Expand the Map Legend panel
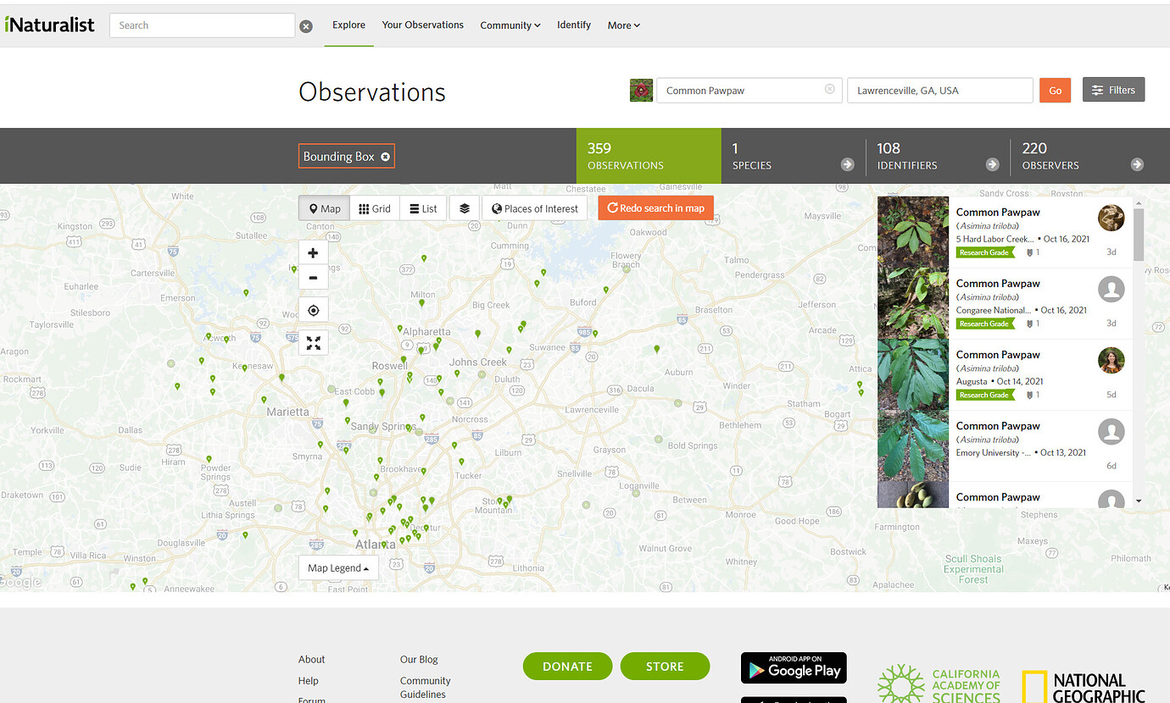The height and width of the screenshot is (703, 1170). click(338, 568)
